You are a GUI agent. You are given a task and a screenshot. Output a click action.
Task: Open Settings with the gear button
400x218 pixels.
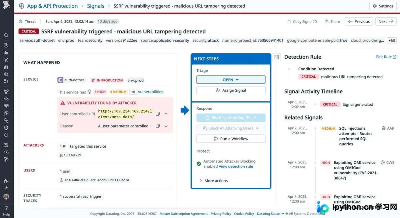pos(383,6)
